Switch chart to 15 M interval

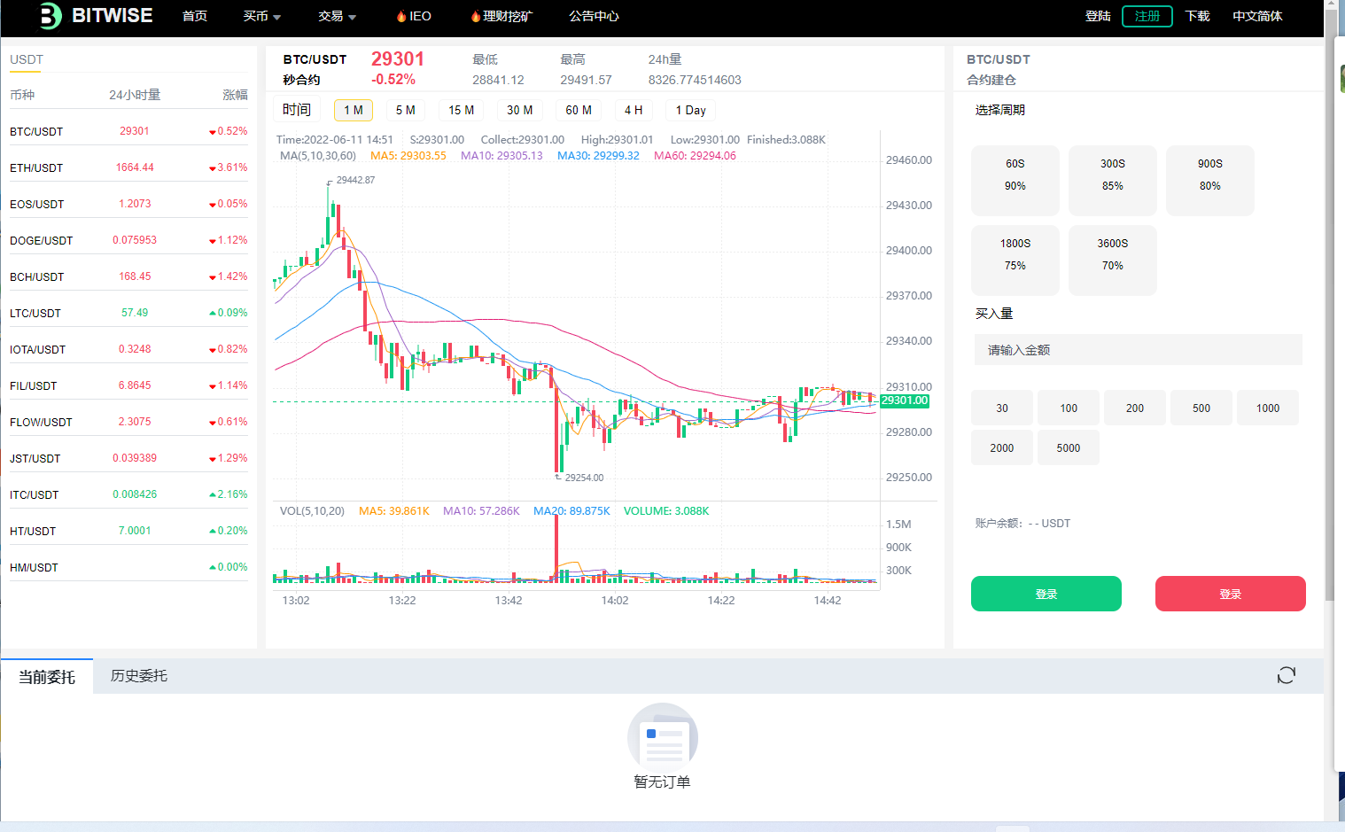point(461,110)
